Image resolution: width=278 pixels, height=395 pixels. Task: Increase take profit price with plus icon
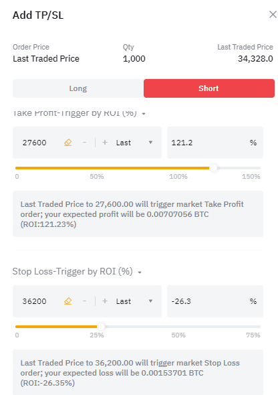pos(105,143)
